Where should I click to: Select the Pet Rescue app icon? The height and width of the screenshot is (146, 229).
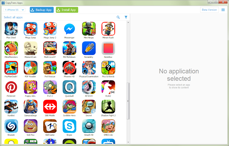50,68
